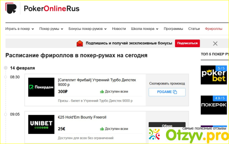Click the Доступен всем label for Покердом
Viewport: 229px width, 144px height.
tap(116, 92)
